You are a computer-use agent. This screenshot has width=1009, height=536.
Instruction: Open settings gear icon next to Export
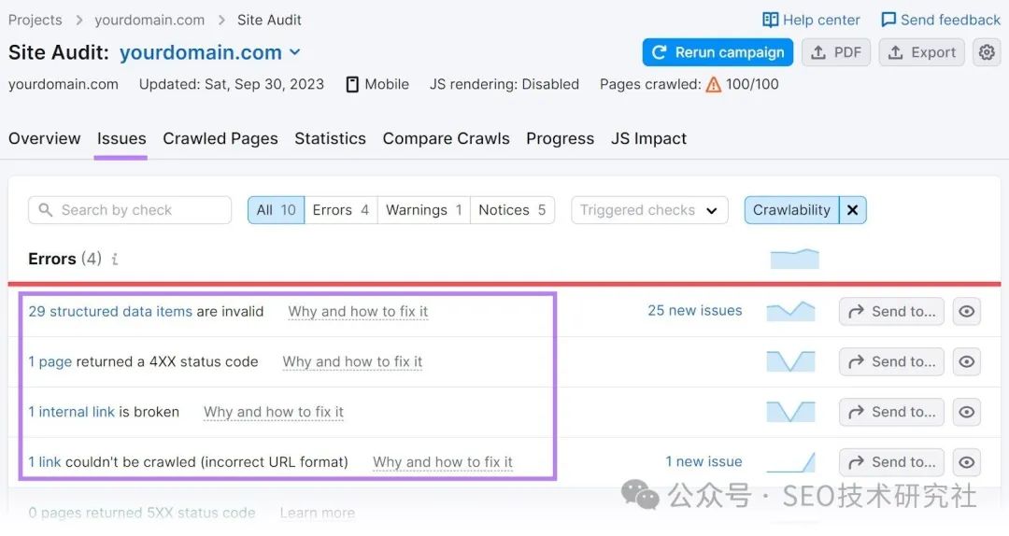click(x=987, y=52)
